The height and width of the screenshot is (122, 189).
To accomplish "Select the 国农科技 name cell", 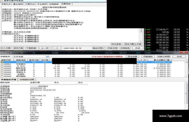I will coord(21,68).
